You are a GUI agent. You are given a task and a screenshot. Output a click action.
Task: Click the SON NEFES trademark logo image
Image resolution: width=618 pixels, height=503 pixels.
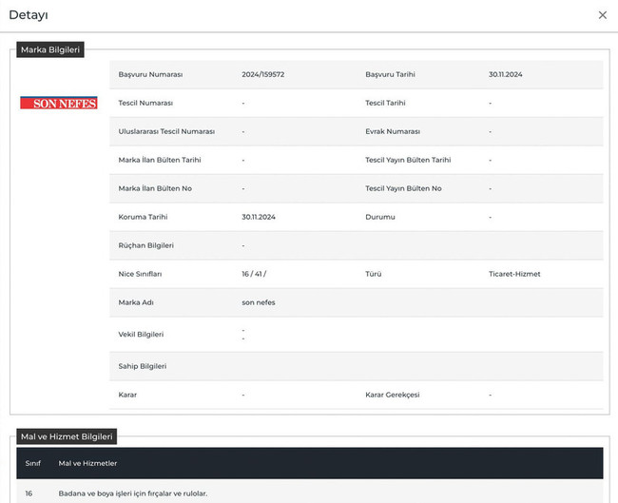[58, 103]
